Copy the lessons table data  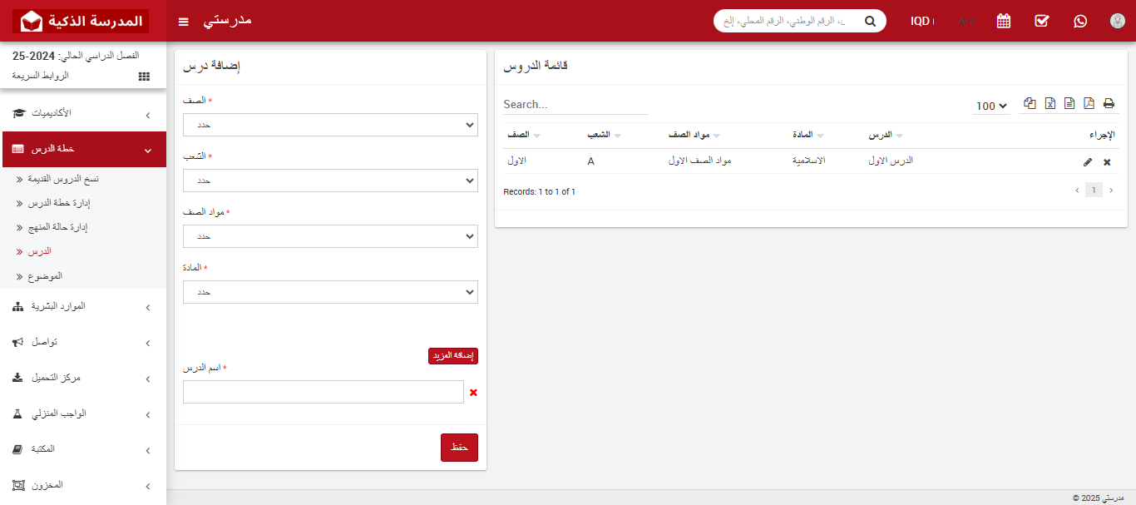1030,103
